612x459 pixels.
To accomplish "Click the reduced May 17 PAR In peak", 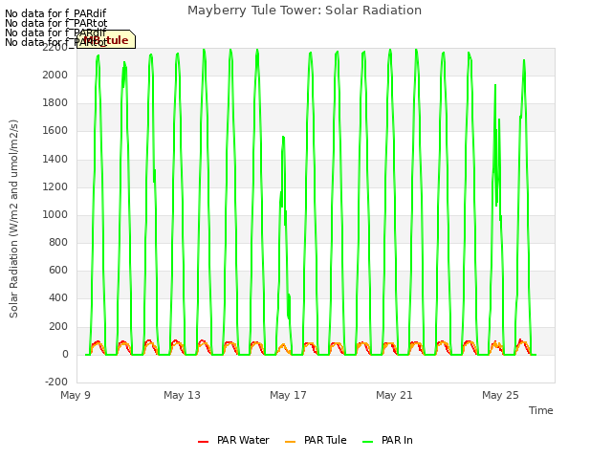I will (283, 138).
